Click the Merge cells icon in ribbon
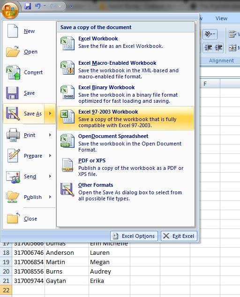Viewport: 240px width, 297px height. (232, 47)
